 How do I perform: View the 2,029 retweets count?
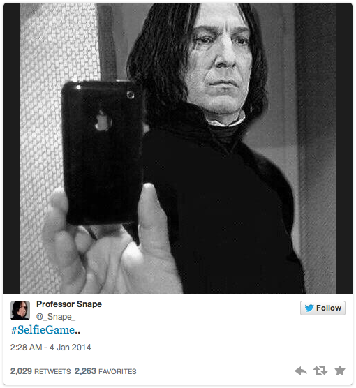[x=21, y=371]
